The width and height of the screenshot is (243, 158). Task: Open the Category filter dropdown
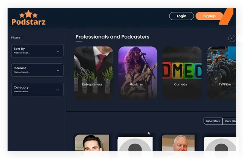[37, 90]
